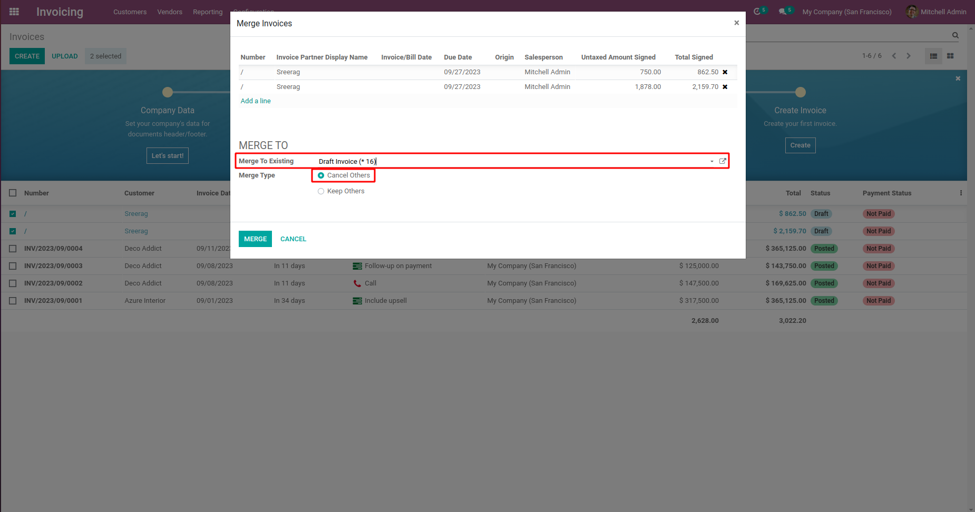Click the Call phone activity icon
Image resolution: width=975 pixels, height=512 pixels.
357,283
